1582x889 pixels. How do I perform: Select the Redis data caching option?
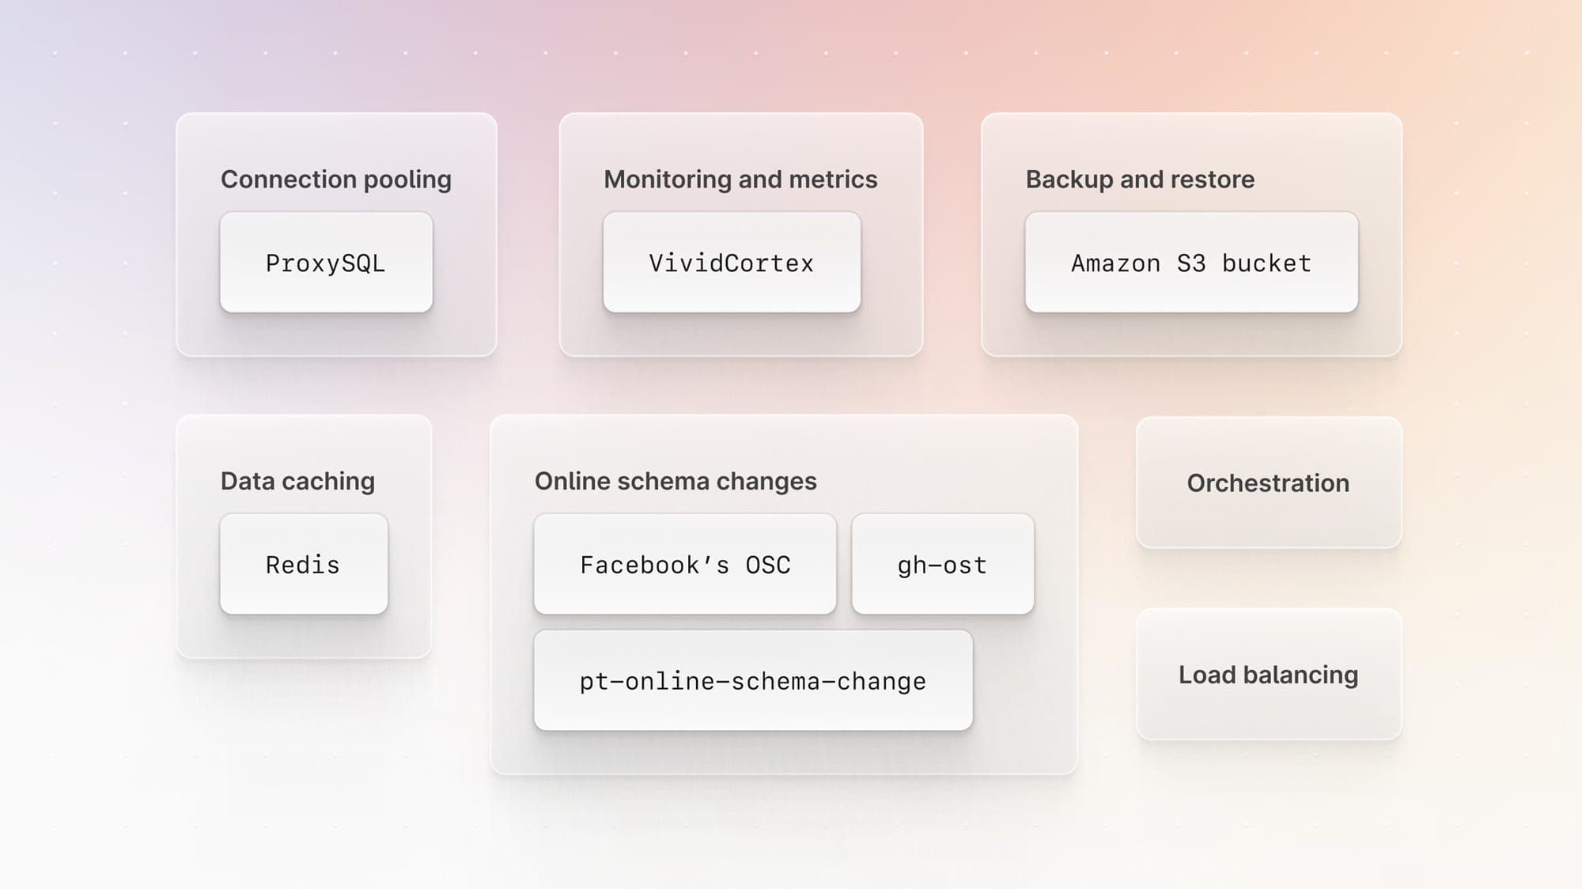(x=305, y=563)
